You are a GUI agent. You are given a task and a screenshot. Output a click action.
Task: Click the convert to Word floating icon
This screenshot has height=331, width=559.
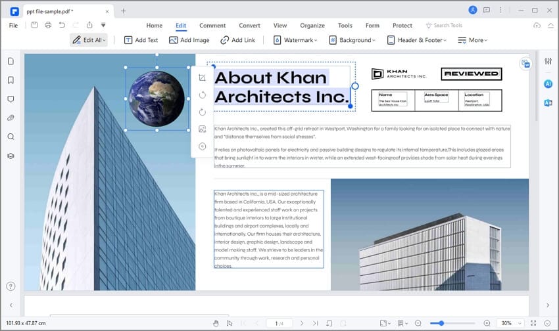(525, 64)
